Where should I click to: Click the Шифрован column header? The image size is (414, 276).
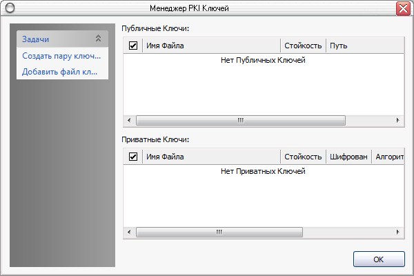click(x=348, y=157)
